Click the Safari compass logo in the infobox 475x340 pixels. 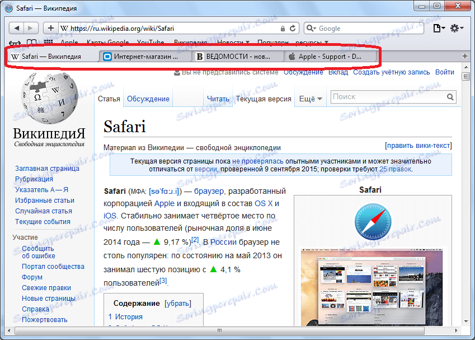click(373, 222)
